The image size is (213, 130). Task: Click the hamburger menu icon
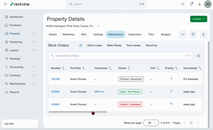tap(5, 4)
